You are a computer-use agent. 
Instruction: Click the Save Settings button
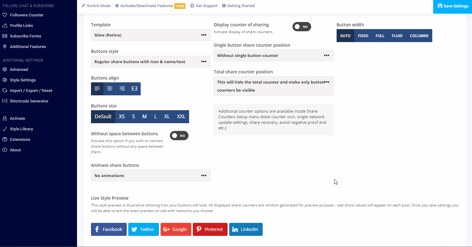(453, 6)
